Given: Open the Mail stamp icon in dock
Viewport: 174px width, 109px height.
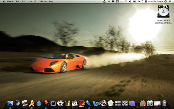Looking at the screenshot, I should (x=25, y=103).
